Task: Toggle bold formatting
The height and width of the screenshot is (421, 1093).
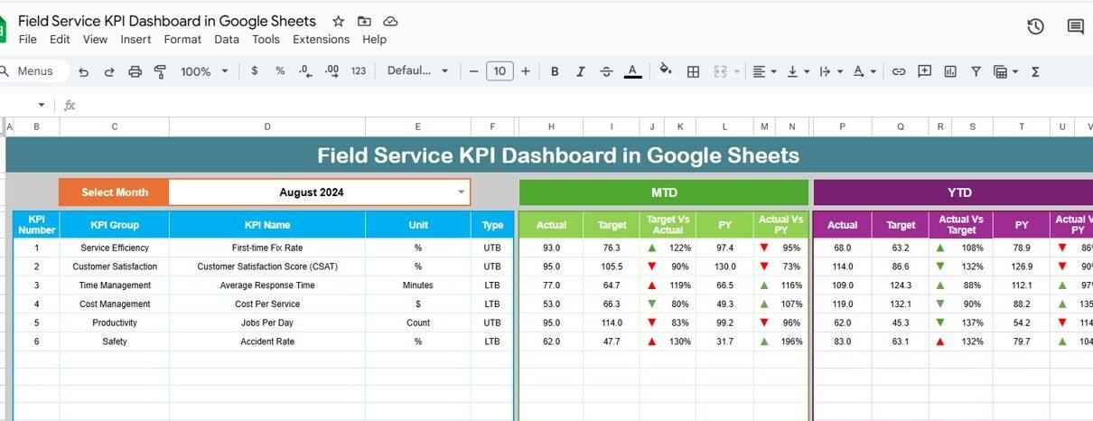Action: [555, 71]
